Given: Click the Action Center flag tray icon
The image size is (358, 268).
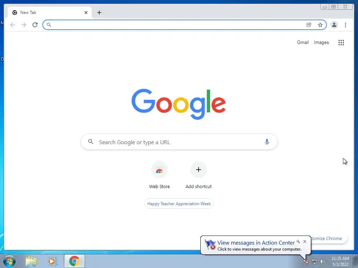Looking at the screenshot, I should pos(306,262).
